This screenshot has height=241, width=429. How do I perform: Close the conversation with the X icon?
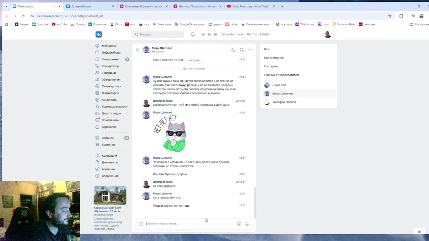click(137, 50)
